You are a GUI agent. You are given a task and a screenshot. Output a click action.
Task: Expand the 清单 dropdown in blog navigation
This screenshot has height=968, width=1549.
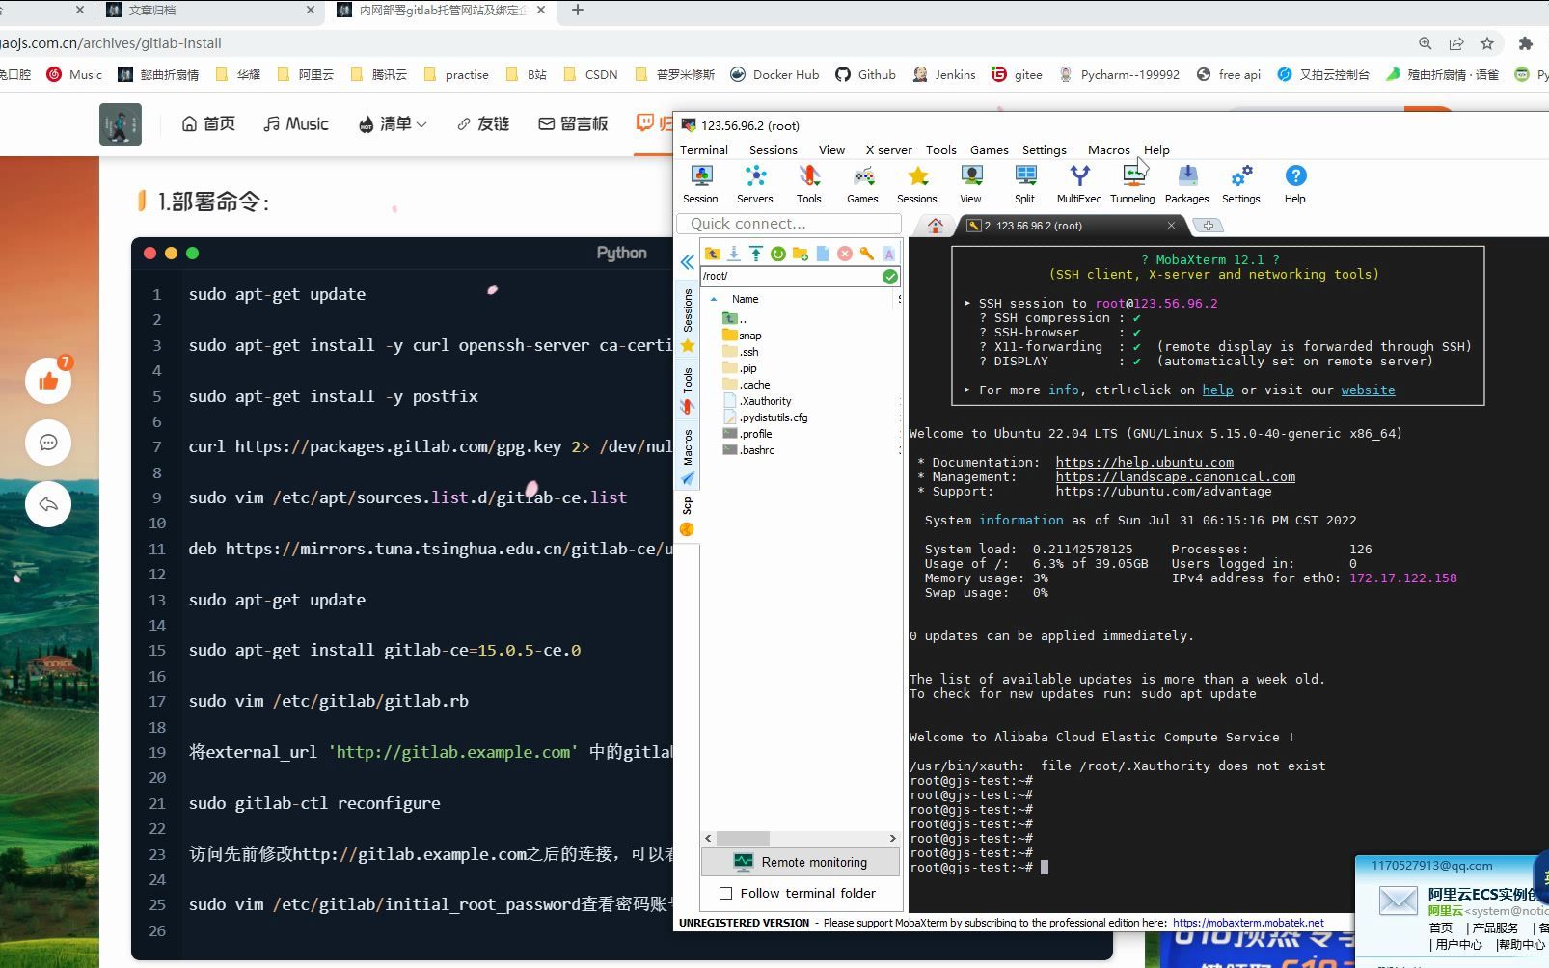tap(393, 123)
